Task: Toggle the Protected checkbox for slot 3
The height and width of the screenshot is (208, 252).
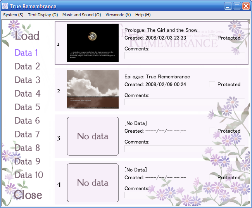Action: (x=212, y=131)
